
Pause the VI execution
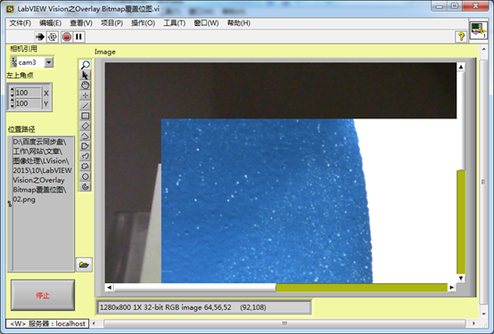pos(78,37)
